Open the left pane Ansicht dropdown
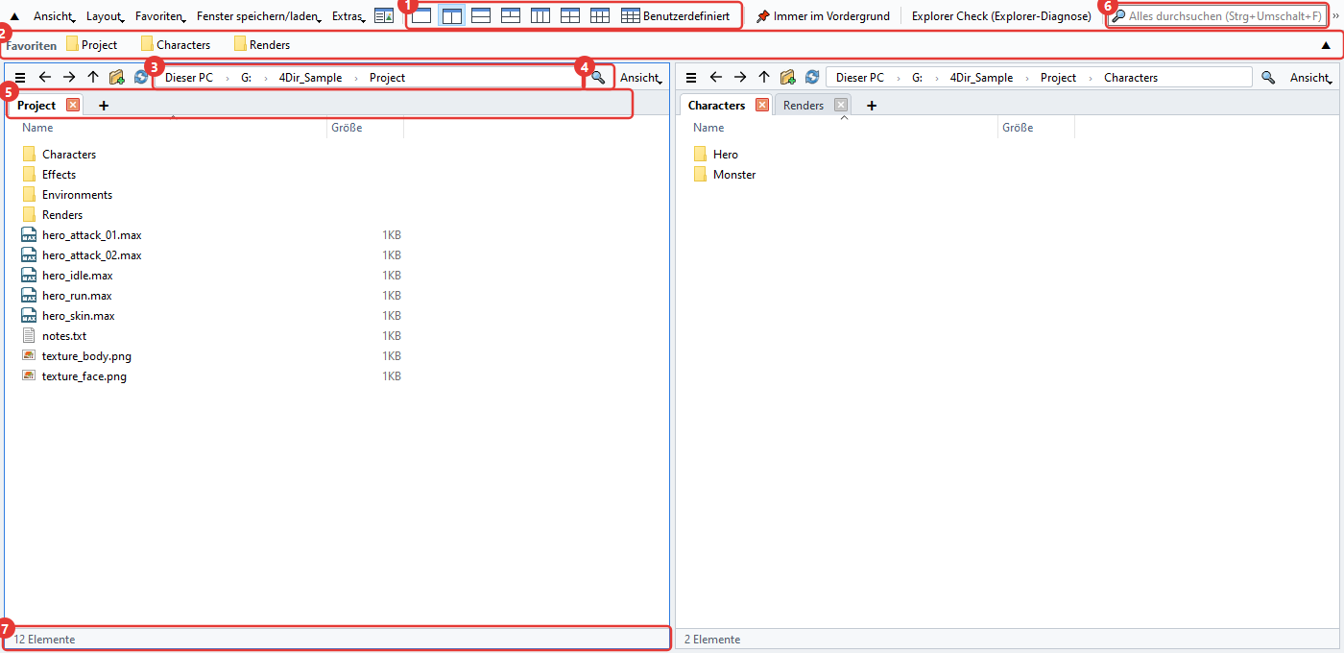Viewport: 1344px width, 653px height. (640, 78)
